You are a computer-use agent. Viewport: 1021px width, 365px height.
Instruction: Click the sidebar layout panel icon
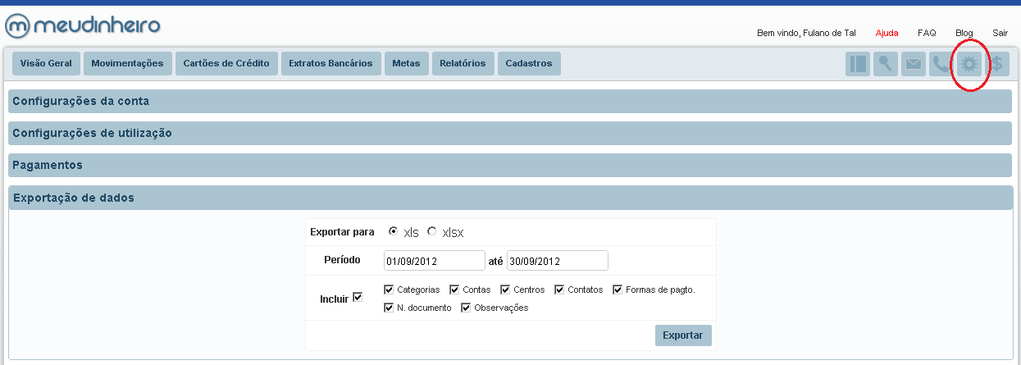pyautogui.click(x=858, y=64)
